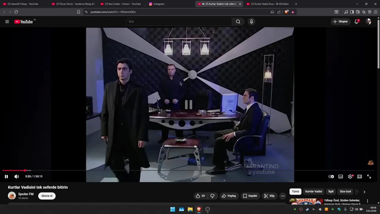Screen dimensions: 380x214
Task: Switch to the Kurtlar Vadisi Pusu tab
Action: [269, 4]
